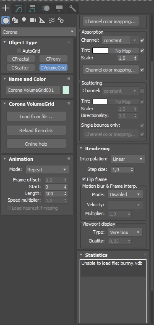Select the CScatter object type

coord(21,68)
